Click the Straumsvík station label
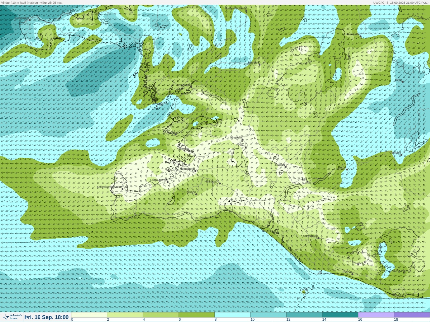The width and height of the screenshot is (430, 322). tap(159, 180)
